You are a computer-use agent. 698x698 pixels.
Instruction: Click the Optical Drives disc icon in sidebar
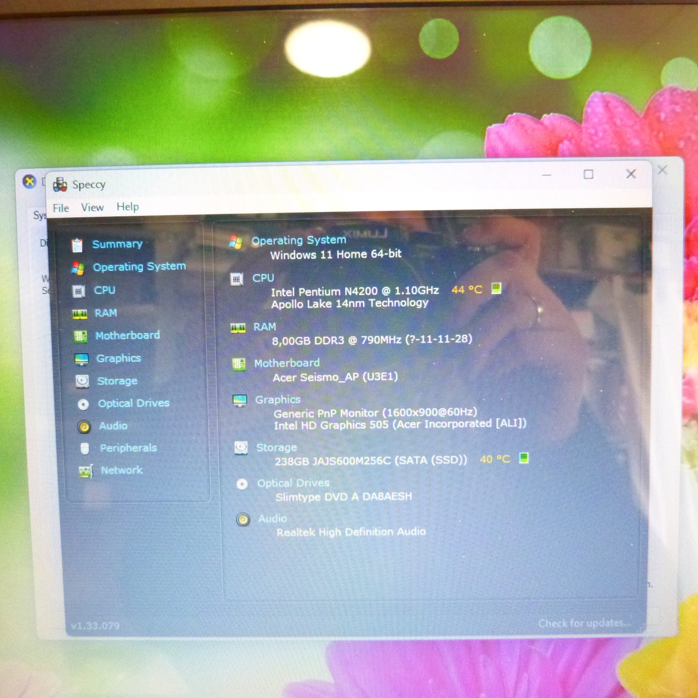point(83,404)
